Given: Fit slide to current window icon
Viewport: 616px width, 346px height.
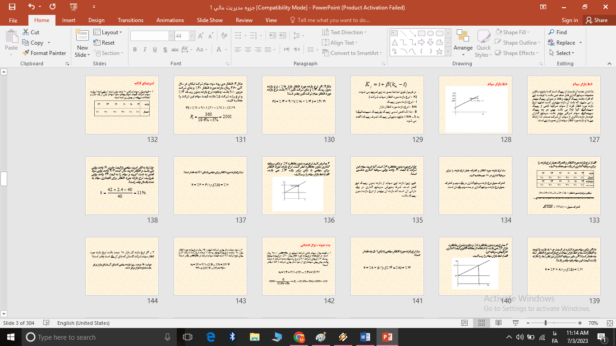Looking at the screenshot, I should point(610,323).
